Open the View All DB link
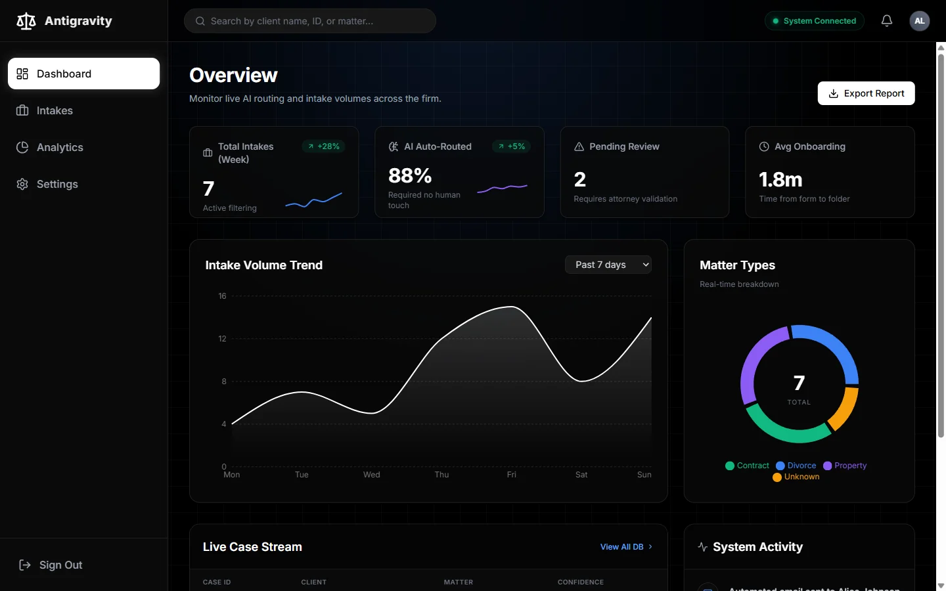 [x=627, y=547]
